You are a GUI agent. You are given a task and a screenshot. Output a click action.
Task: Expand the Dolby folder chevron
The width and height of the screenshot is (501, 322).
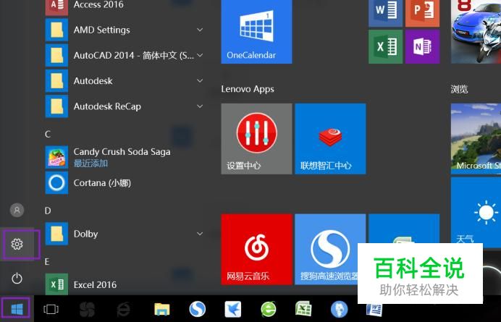(200, 234)
